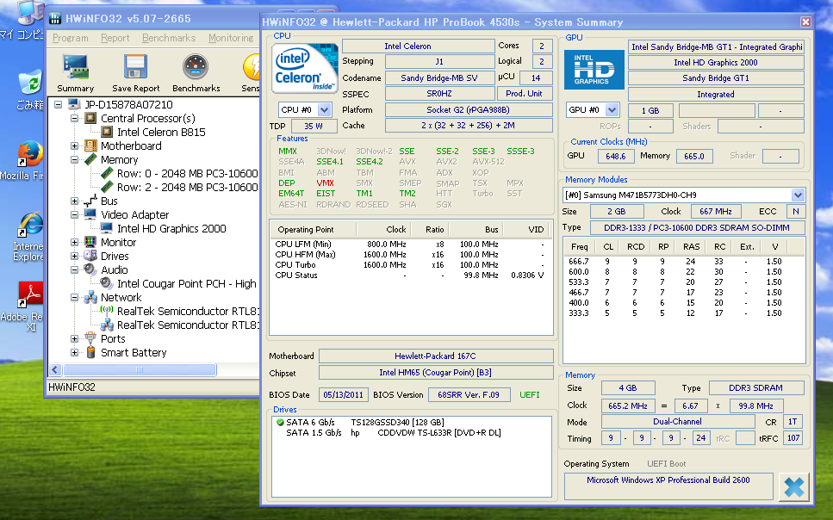
Task: Select Row: 2 memory module entry
Action: coord(187,187)
